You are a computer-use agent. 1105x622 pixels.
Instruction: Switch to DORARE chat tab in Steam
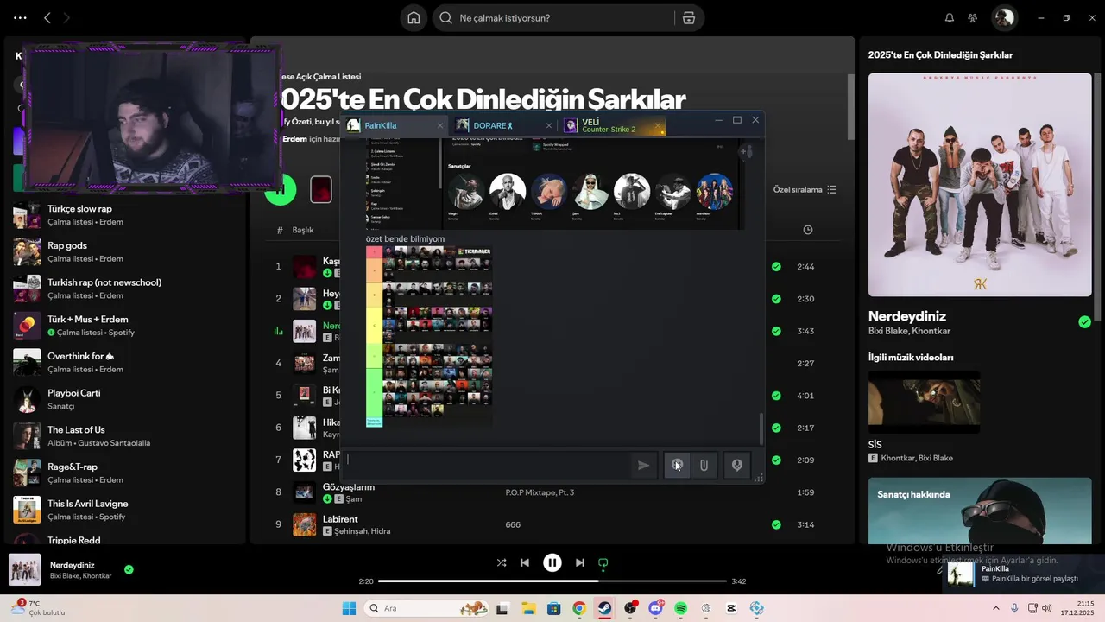[502, 125]
